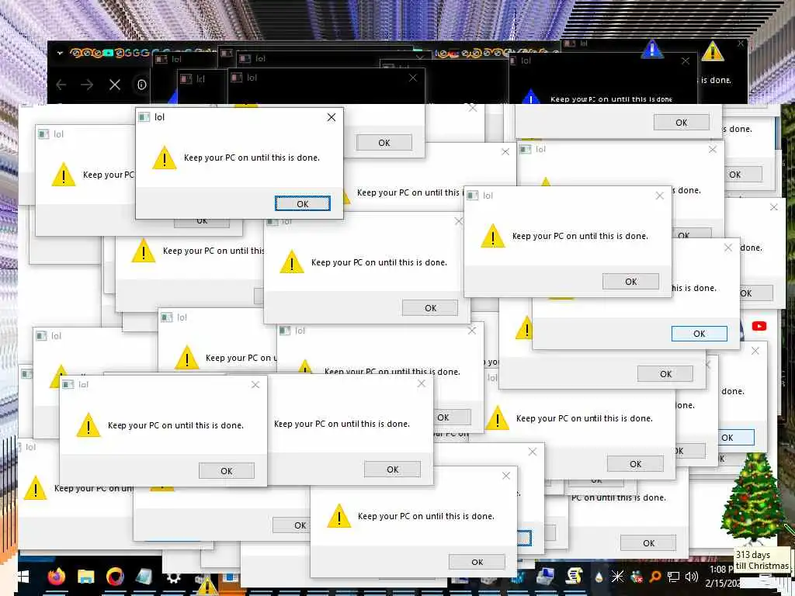Click the title bar icon of the active lol dialog

[144, 117]
